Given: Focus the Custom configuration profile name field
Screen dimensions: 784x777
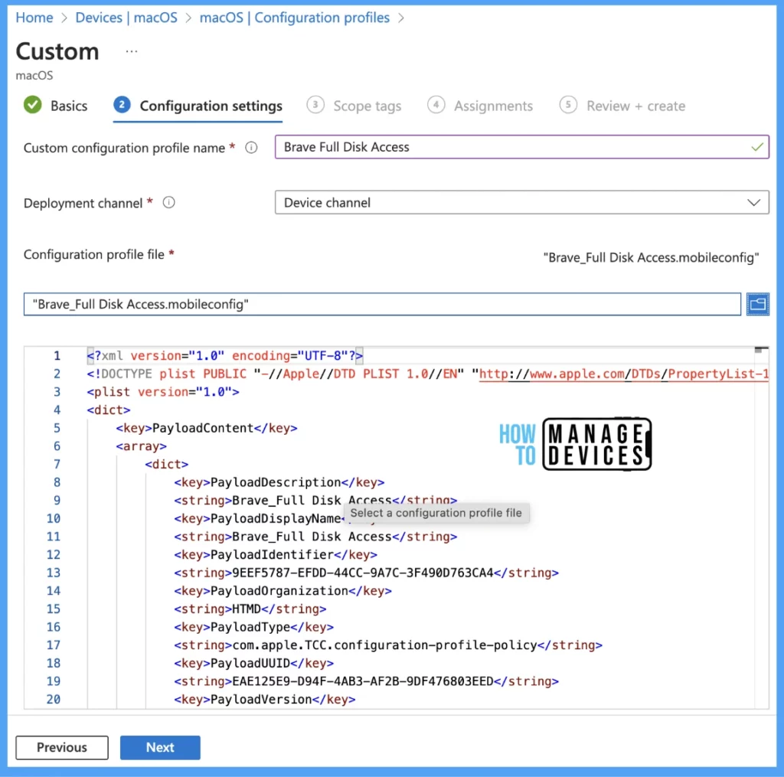Looking at the screenshot, I should point(521,147).
